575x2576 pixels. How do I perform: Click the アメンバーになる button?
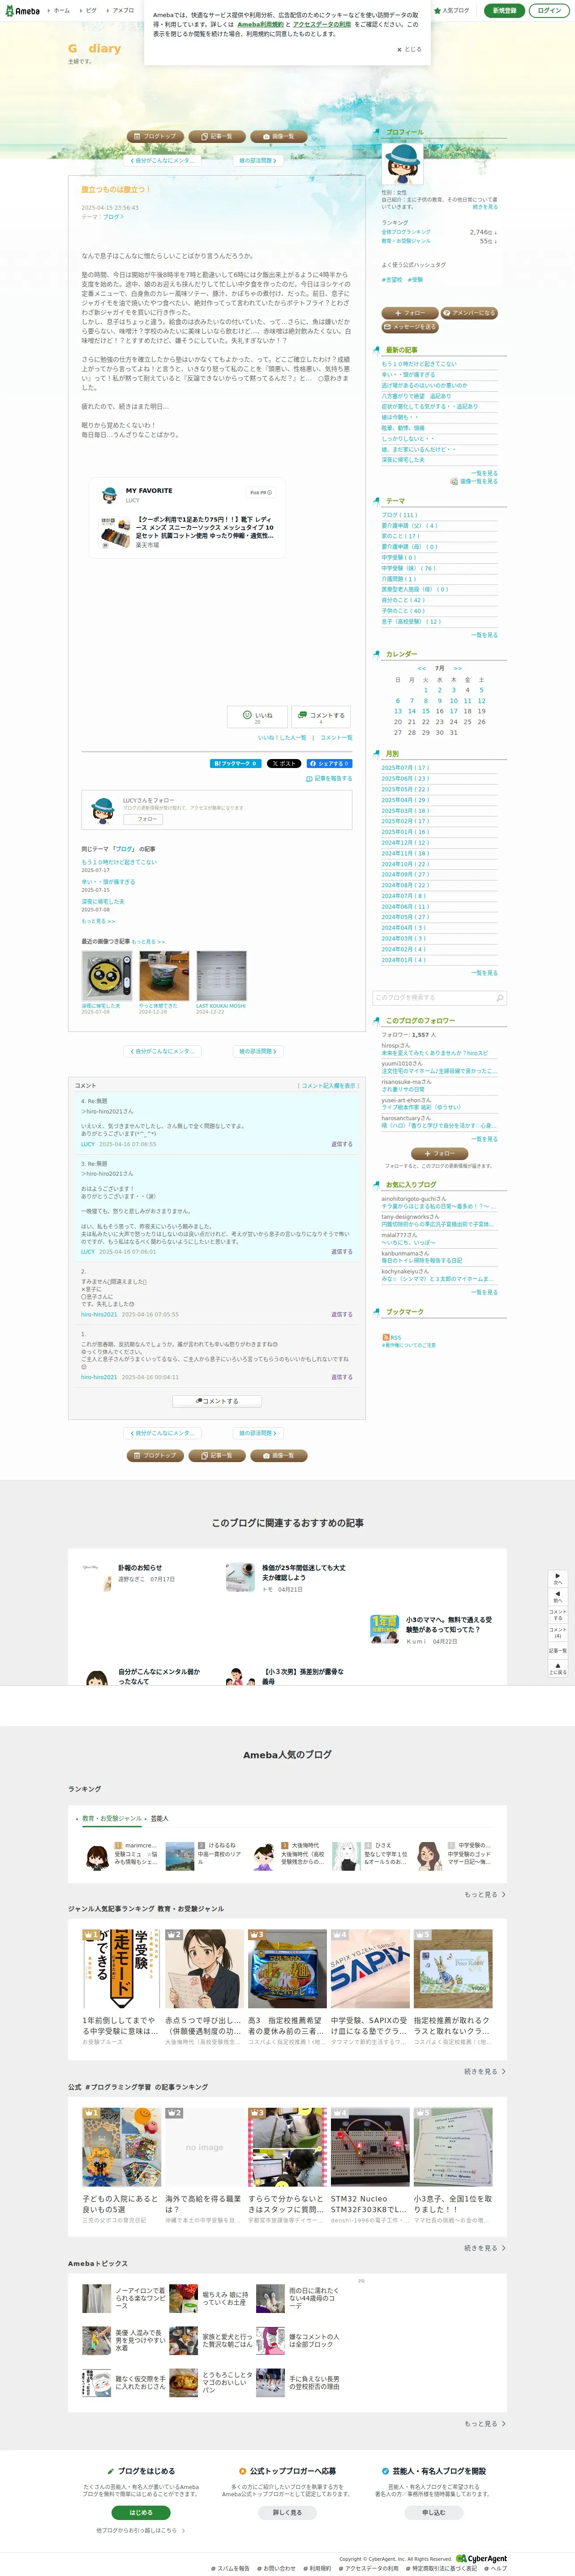coord(469,313)
